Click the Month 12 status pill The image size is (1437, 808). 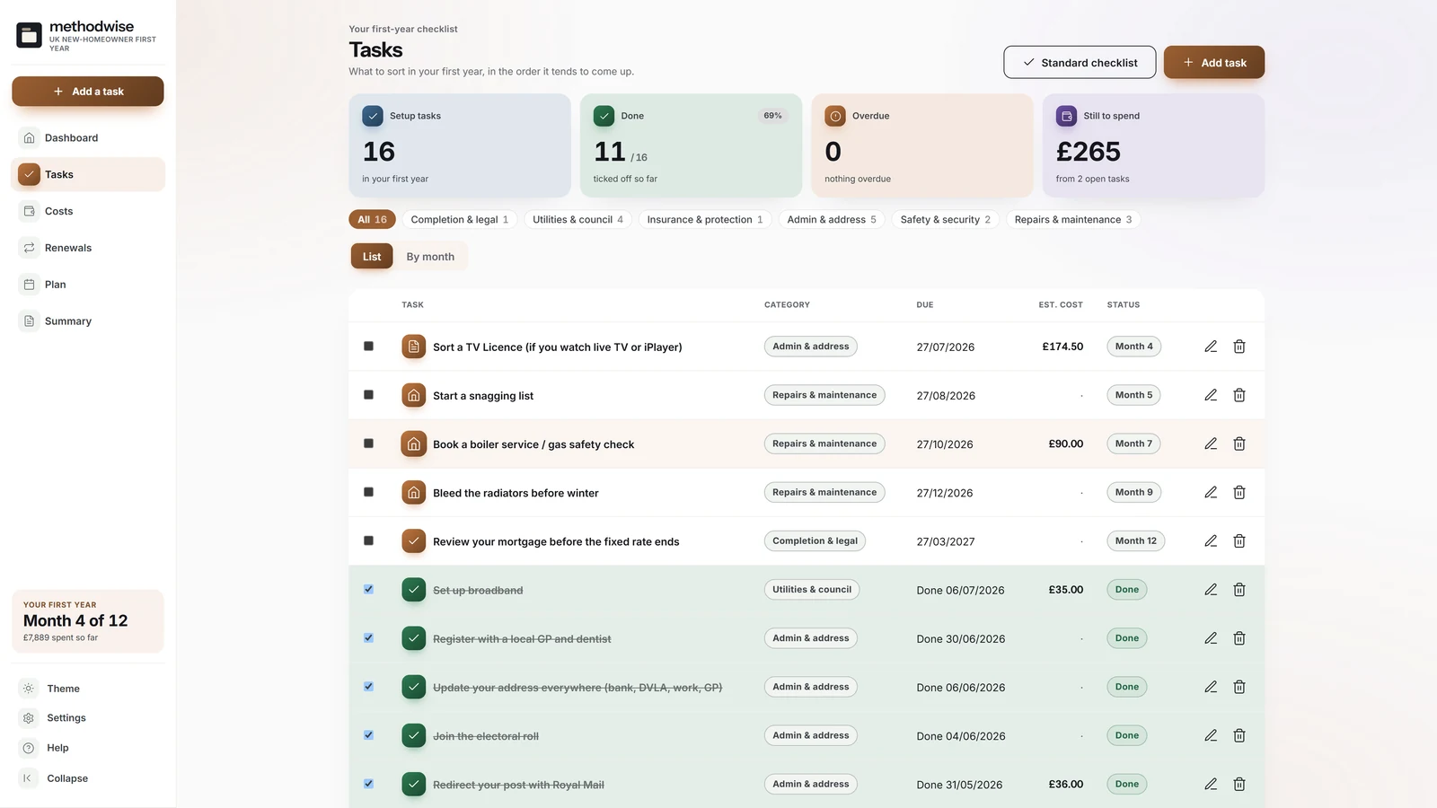coord(1136,540)
